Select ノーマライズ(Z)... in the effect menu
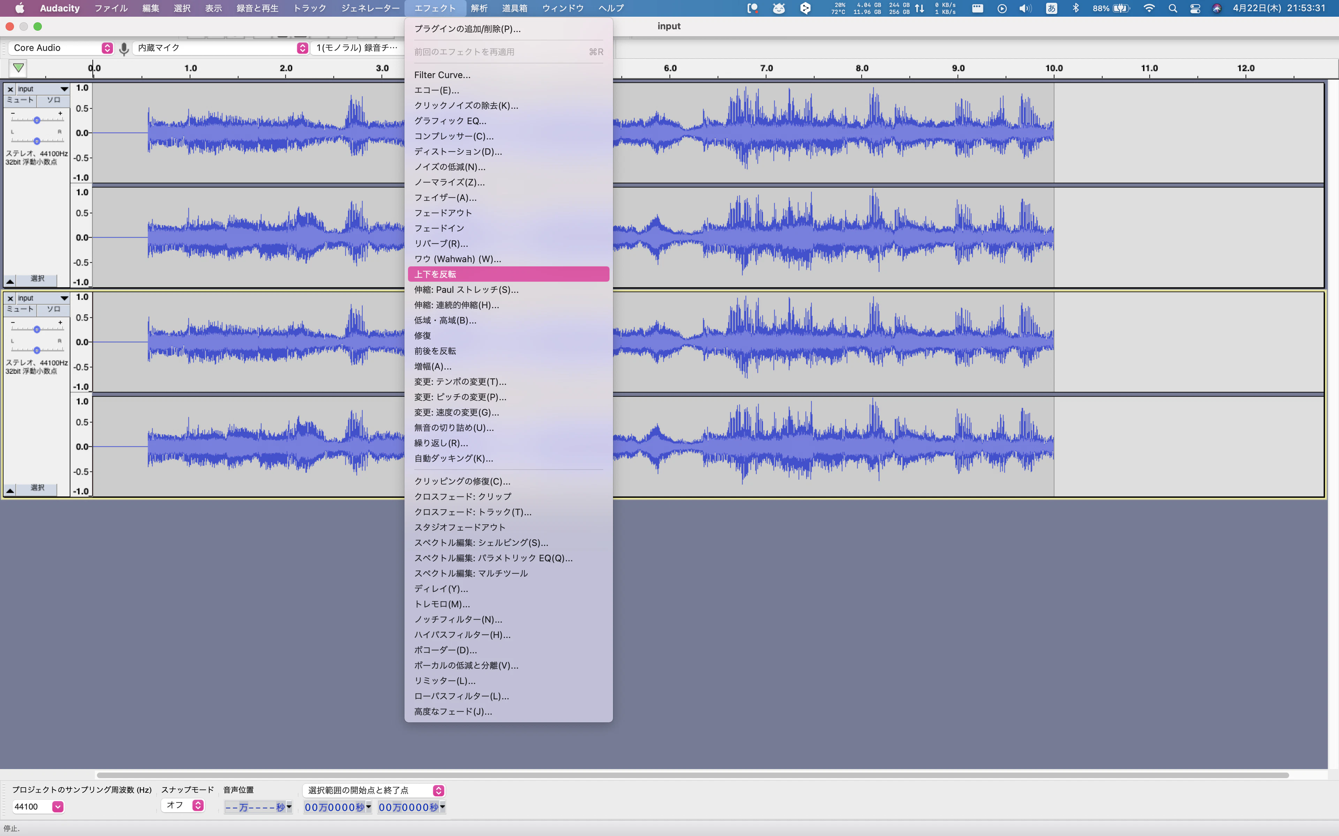 click(x=449, y=182)
